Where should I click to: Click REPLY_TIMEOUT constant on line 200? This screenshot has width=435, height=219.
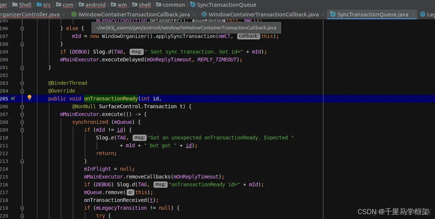[x=217, y=59]
